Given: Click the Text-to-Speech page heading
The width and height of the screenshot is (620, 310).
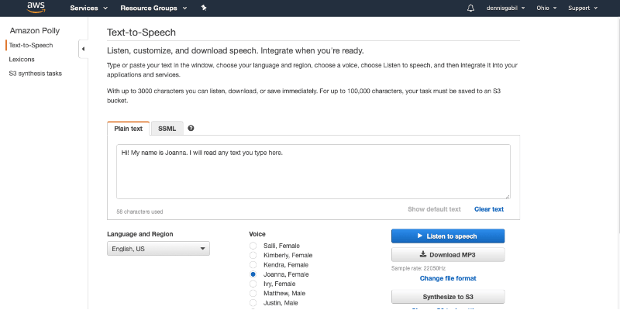Looking at the screenshot, I should (x=141, y=33).
